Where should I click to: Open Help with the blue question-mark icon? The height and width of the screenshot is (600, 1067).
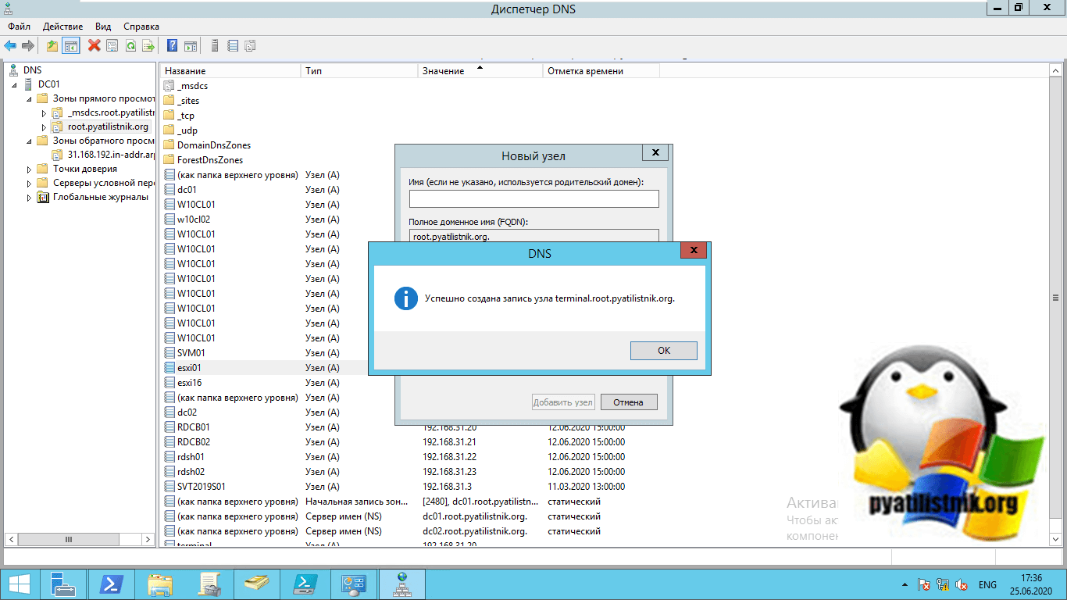[172, 46]
